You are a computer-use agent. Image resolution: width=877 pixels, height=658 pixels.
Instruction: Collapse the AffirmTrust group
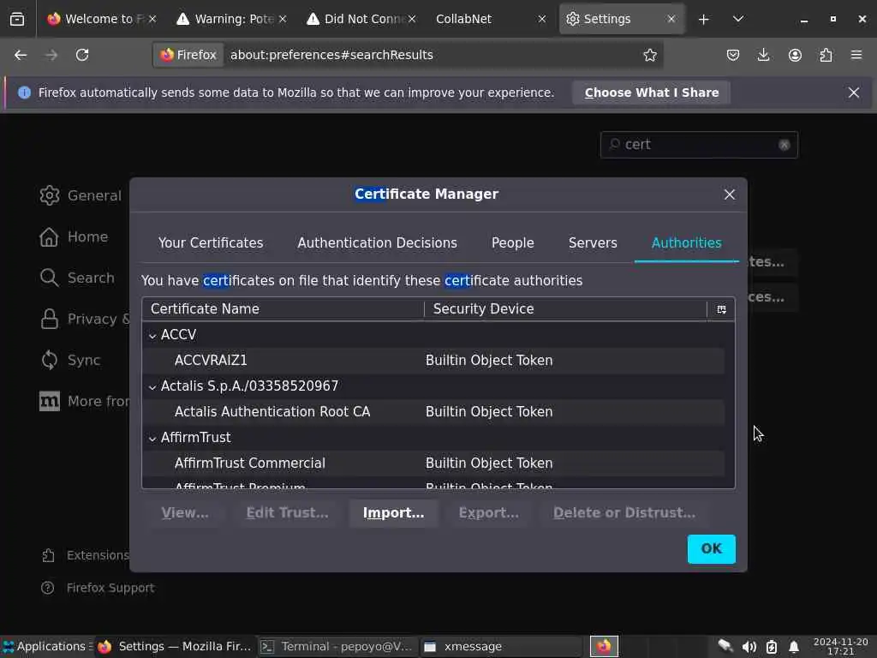(x=152, y=439)
